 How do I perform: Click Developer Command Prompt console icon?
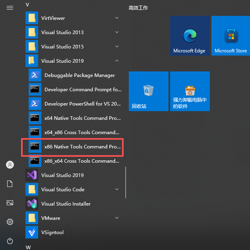coord(35,89)
